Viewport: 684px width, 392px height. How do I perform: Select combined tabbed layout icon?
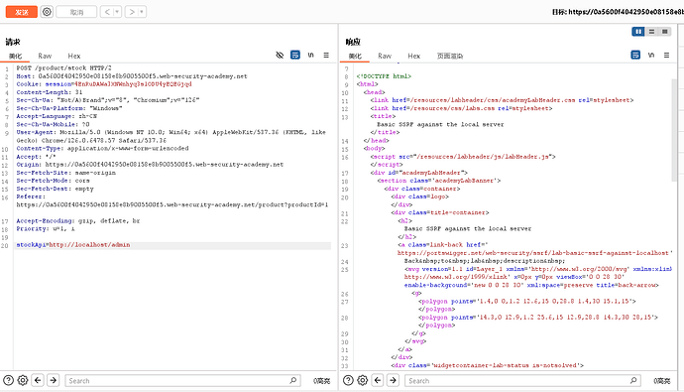[665, 32]
